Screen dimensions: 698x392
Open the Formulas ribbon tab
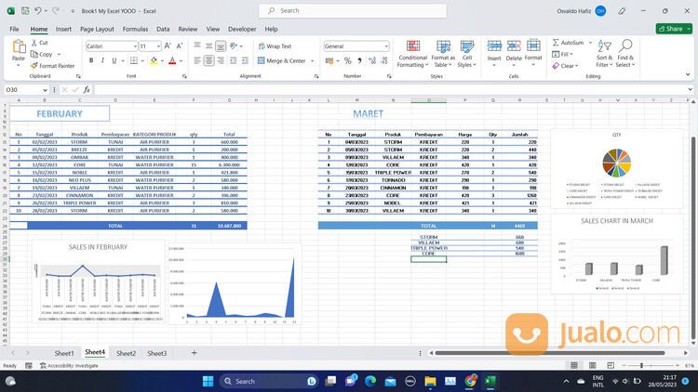(x=135, y=29)
